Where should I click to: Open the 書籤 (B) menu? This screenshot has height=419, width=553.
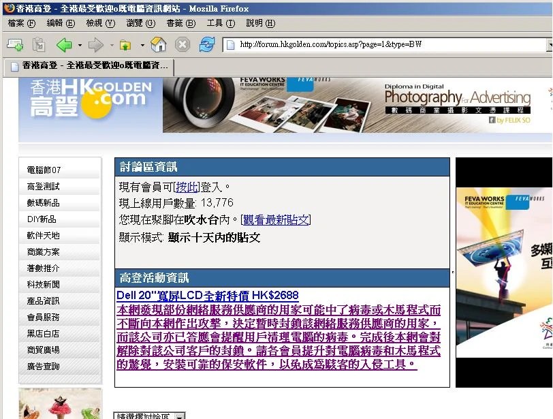[181, 23]
